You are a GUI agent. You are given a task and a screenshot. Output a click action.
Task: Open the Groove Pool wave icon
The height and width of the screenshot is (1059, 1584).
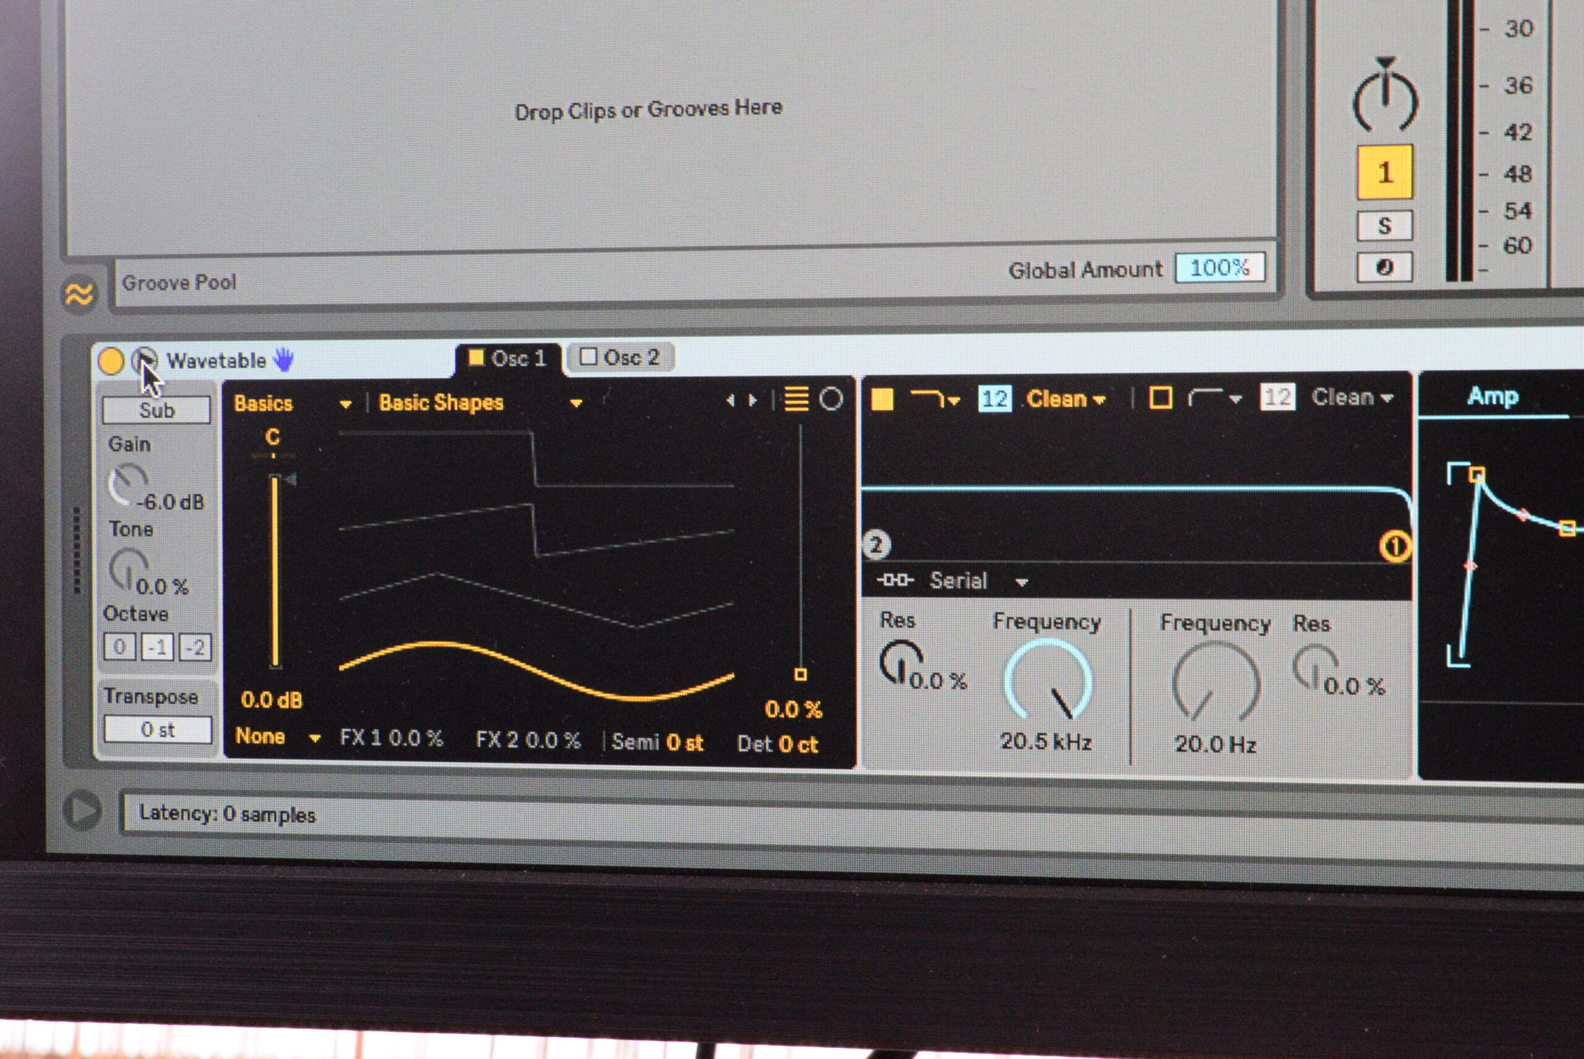pyautogui.click(x=79, y=295)
